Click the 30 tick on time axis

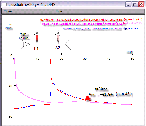(85, 59)
